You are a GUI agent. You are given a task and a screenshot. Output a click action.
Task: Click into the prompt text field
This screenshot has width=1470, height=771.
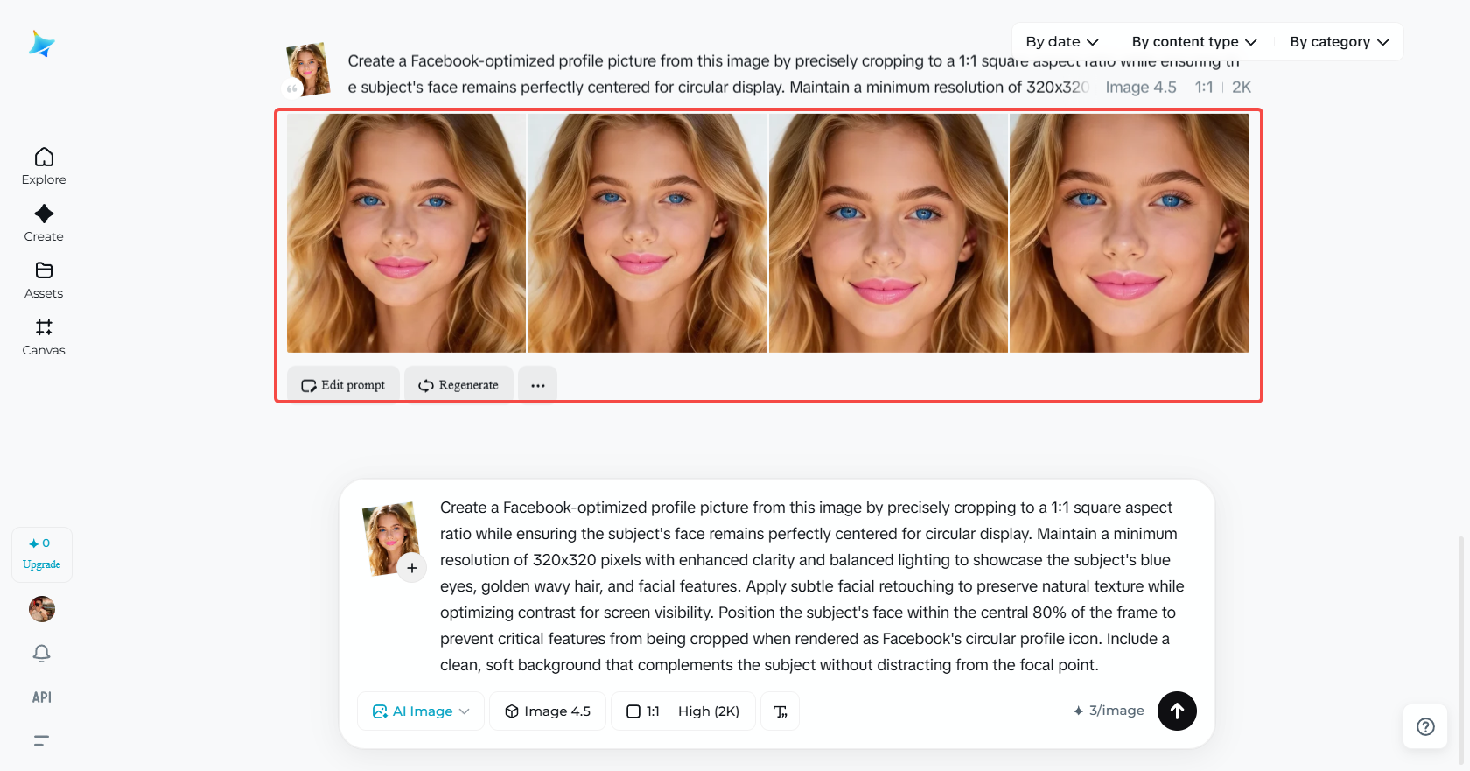pyautogui.click(x=813, y=586)
